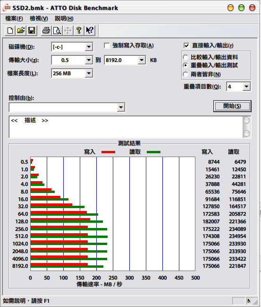Click the write value 182007

pyautogui.click(x=211, y=221)
